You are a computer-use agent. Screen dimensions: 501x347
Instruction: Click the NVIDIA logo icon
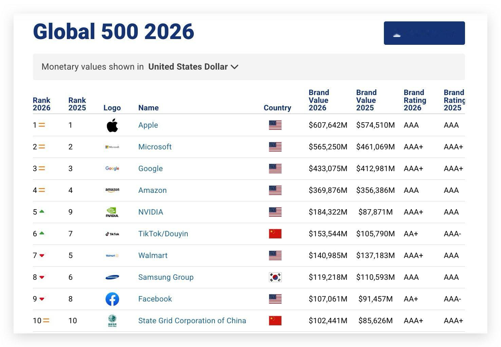click(112, 212)
